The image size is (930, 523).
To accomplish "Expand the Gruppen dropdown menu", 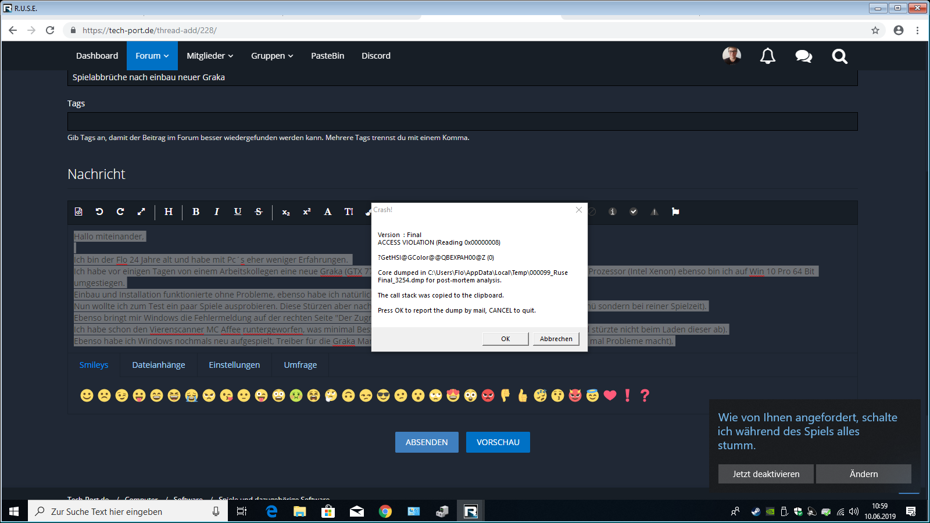I will point(272,56).
